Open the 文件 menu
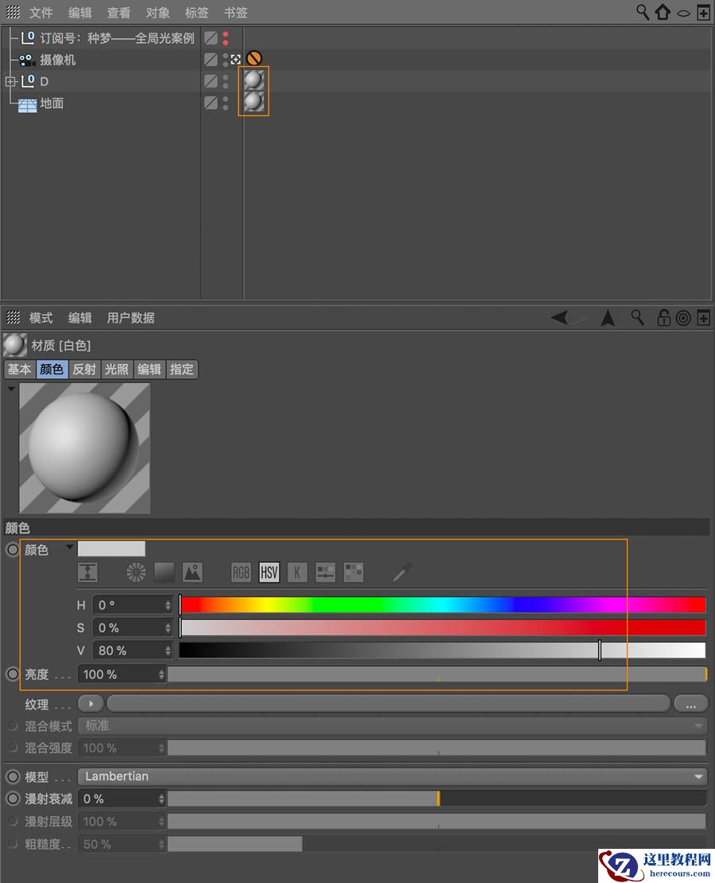 [41, 12]
